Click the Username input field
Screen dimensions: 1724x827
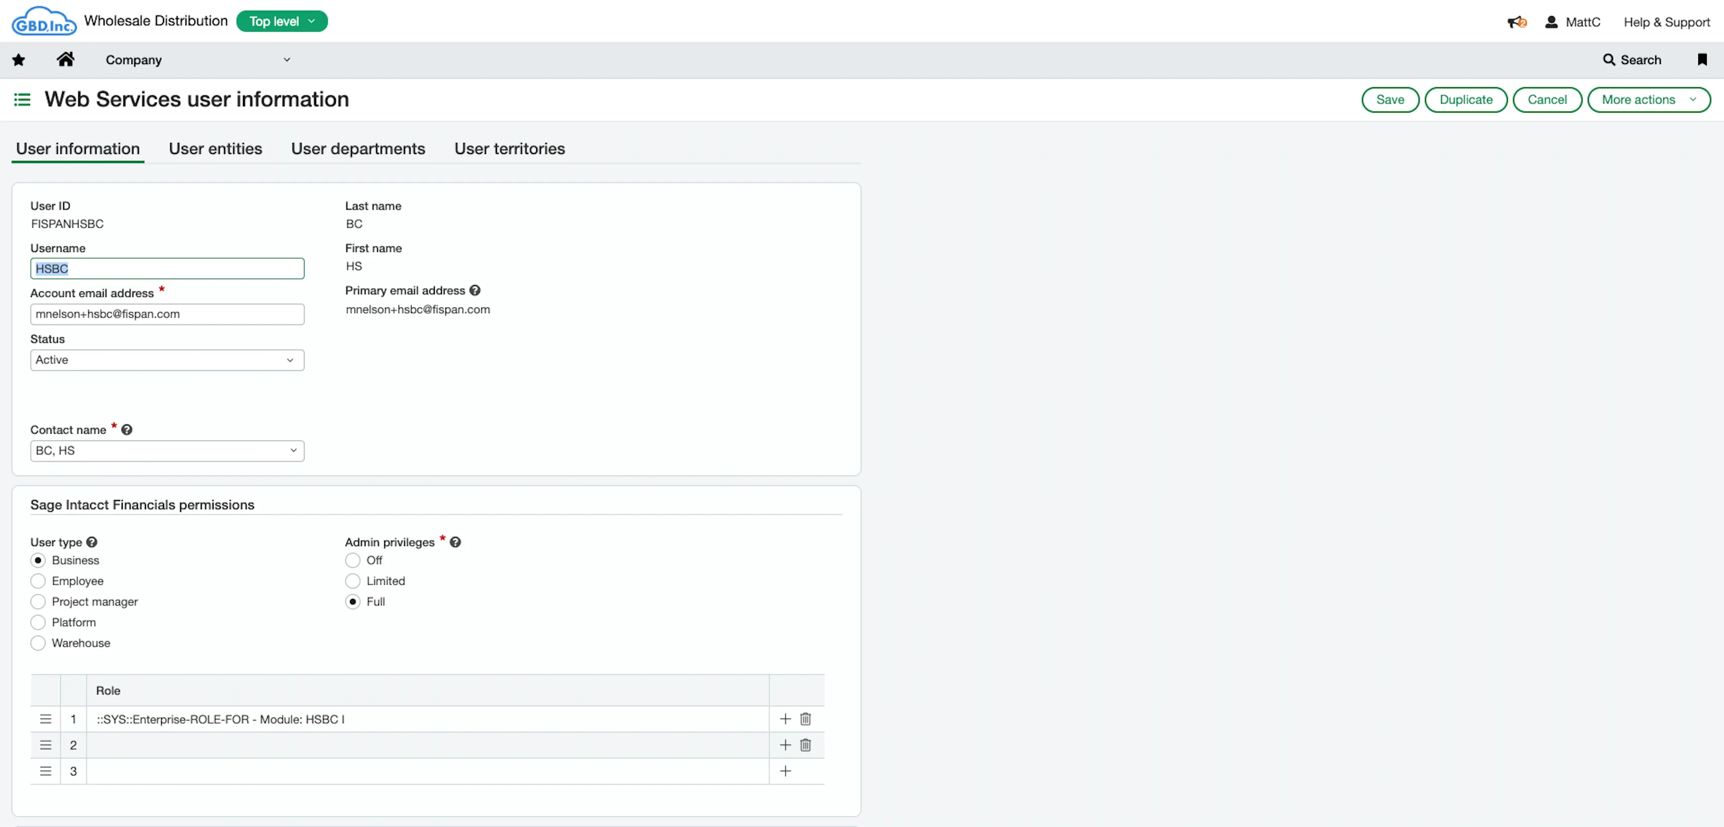pos(167,269)
